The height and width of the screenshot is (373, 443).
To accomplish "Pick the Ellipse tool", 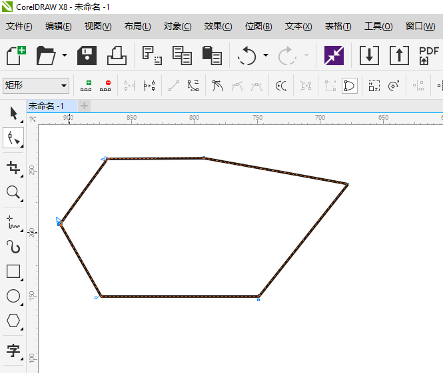I will [13, 296].
